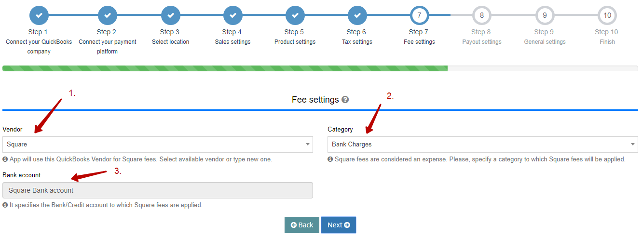Open Step 4 Sales settings circle
642x237 pixels.
pos(232,15)
